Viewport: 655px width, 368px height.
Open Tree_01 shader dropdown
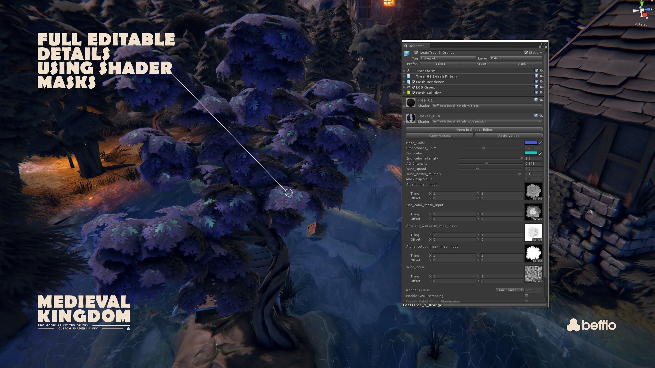tap(487, 106)
